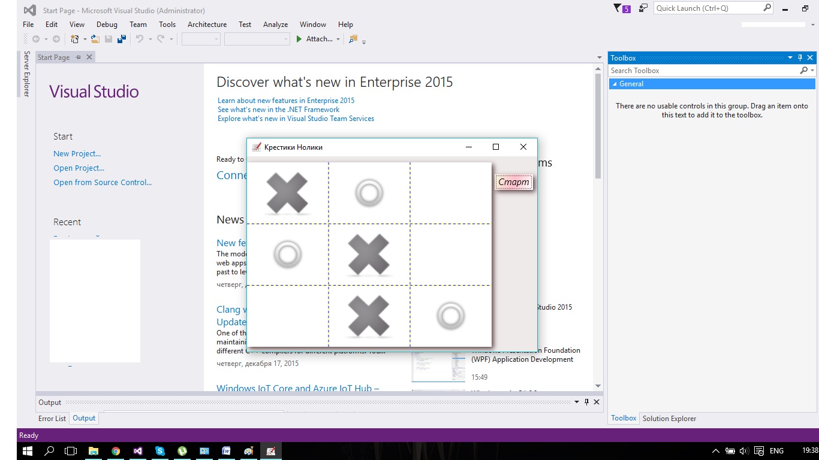
Task: Open the Tools menu
Action: coord(167,25)
